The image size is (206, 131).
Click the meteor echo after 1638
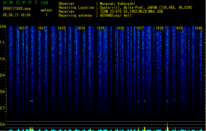167,101
